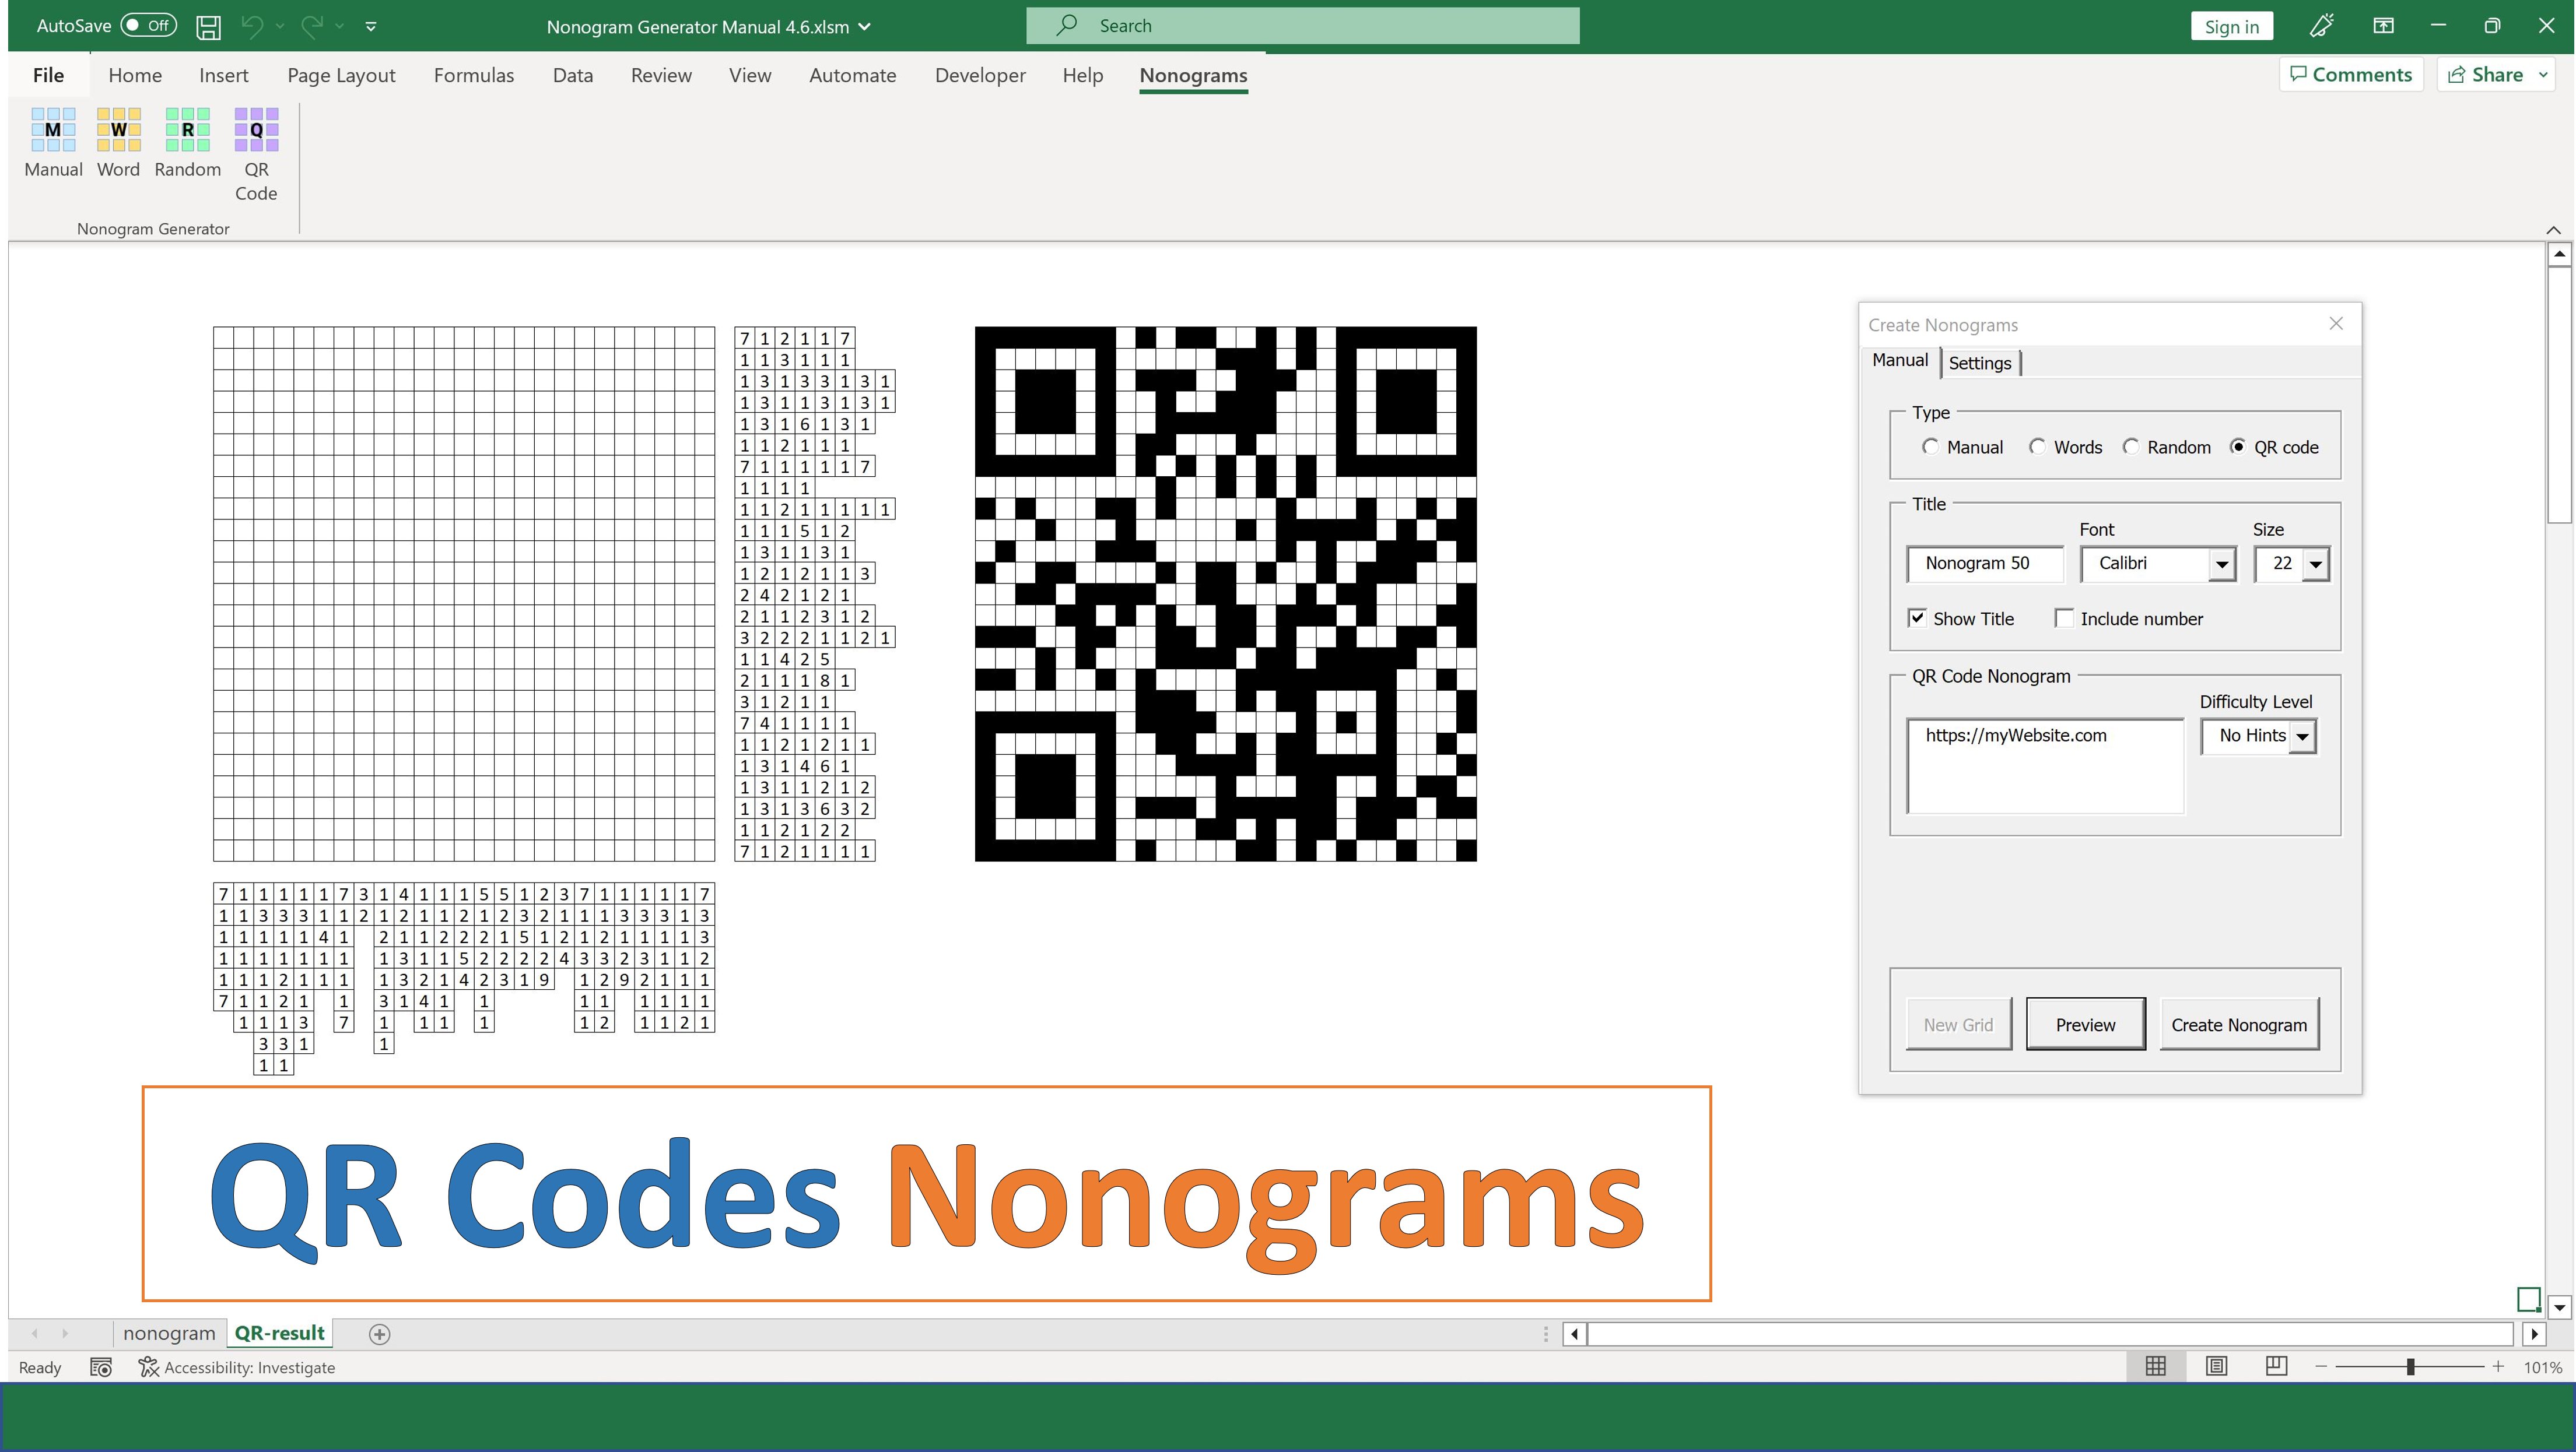The image size is (2576, 1452).
Task: Open the Difficulty Level dropdown
Action: pos(2302,737)
